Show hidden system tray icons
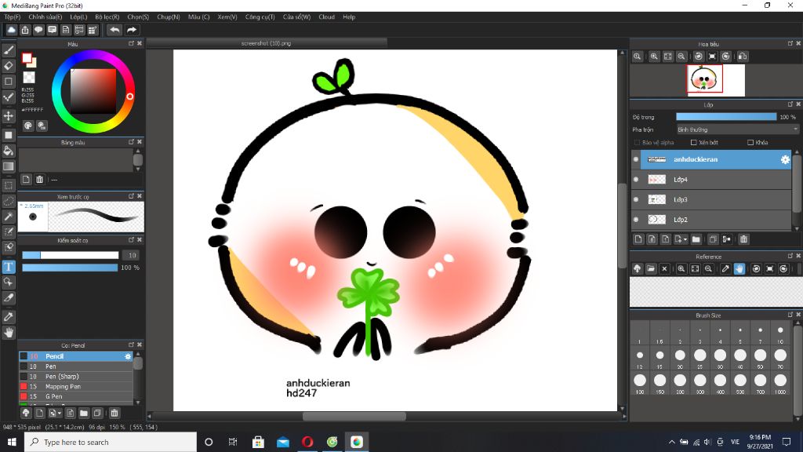 pos(671,442)
